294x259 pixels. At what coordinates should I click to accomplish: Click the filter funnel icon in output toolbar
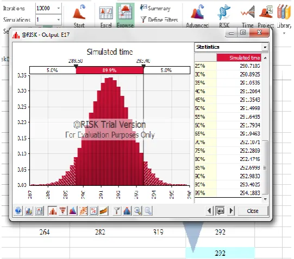point(117,211)
